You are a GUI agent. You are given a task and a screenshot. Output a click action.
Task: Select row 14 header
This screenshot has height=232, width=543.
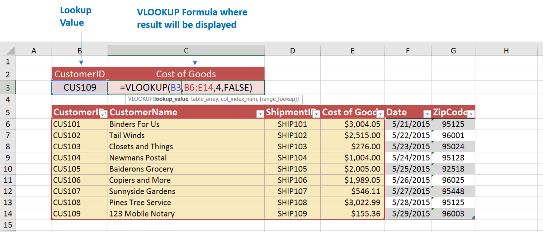[8, 213]
